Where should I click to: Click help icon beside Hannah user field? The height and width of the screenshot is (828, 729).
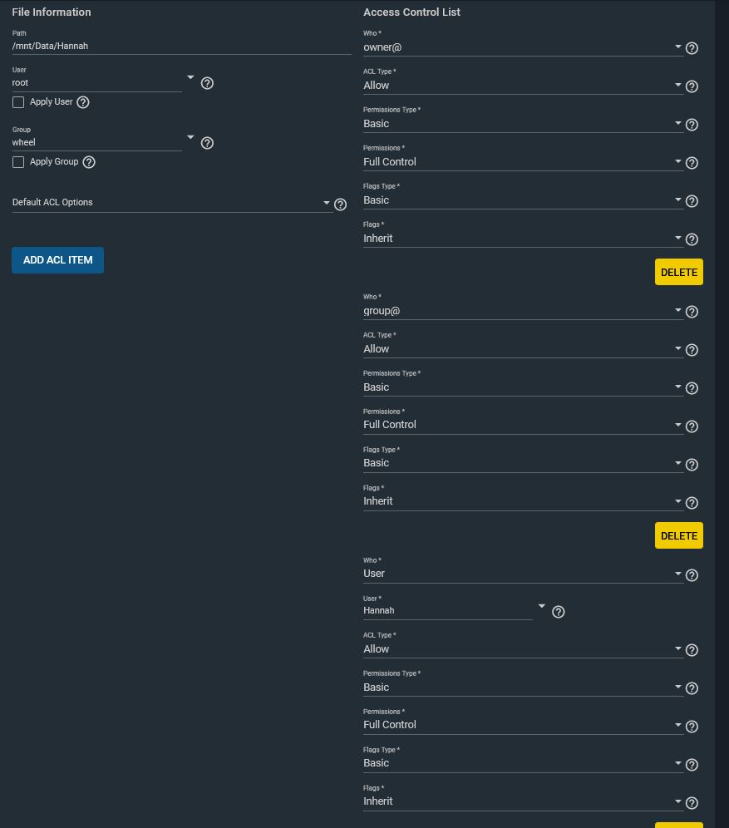point(558,612)
